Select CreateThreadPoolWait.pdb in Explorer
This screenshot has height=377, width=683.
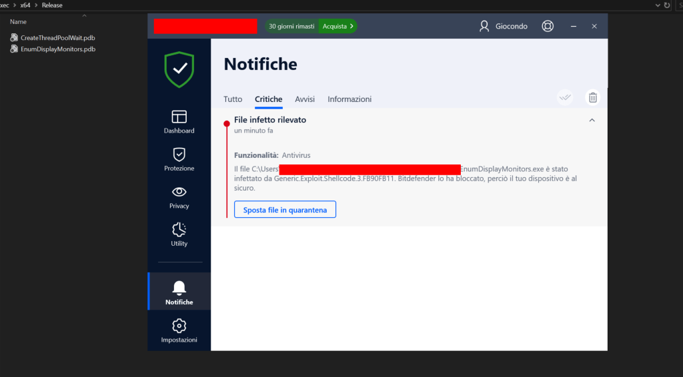pyautogui.click(x=53, y=38)
